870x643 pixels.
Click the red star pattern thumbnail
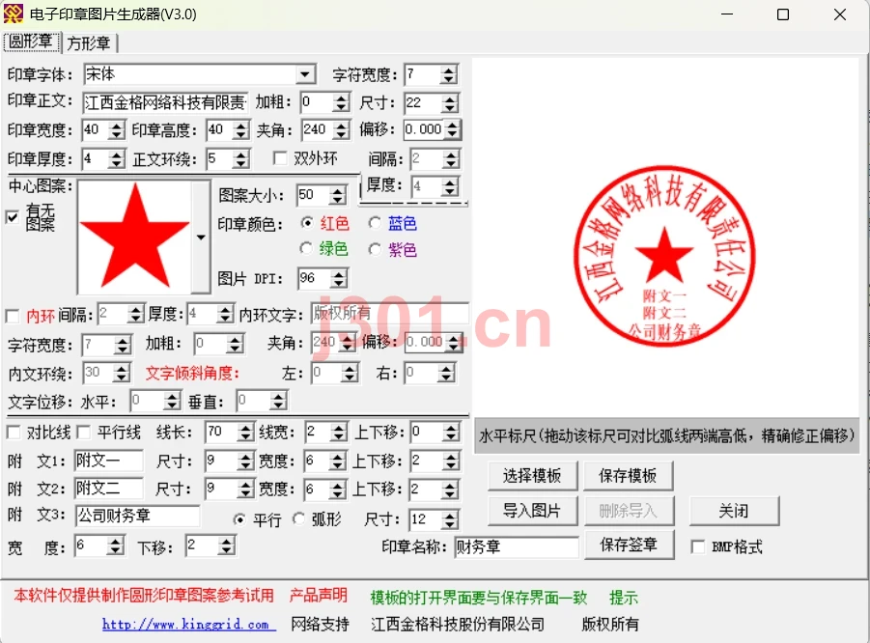tap(135, 237)
